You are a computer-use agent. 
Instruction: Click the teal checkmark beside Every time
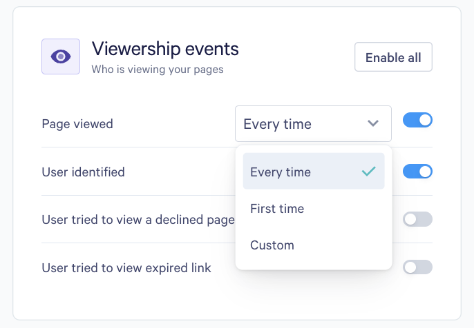(x=368, y=172)
